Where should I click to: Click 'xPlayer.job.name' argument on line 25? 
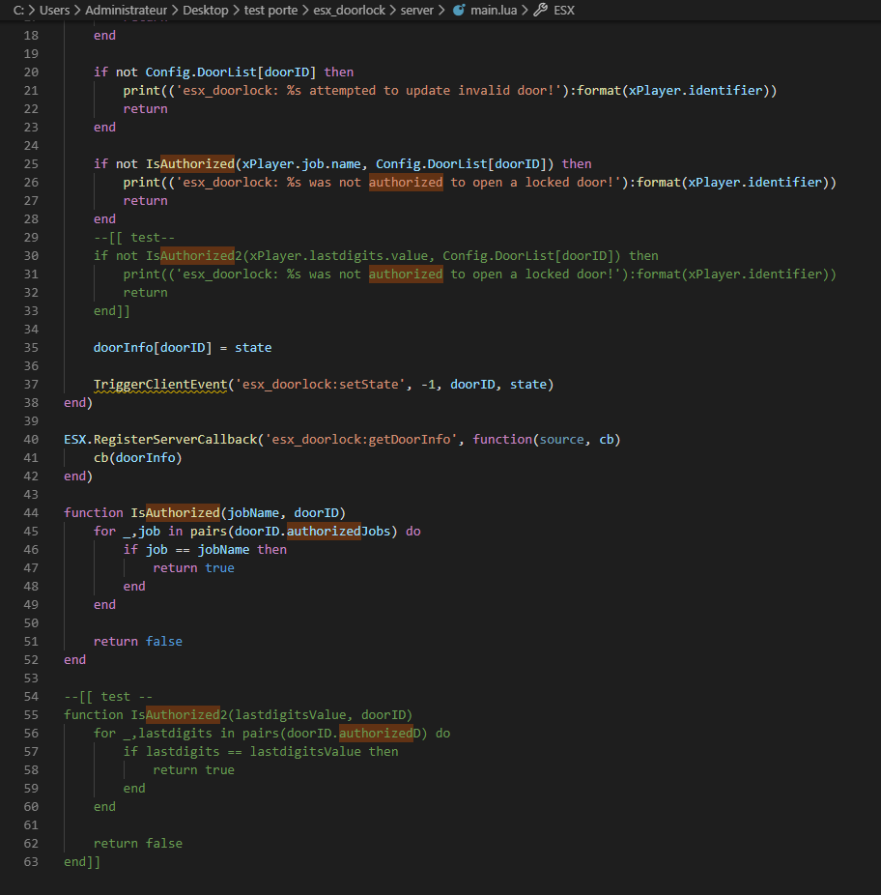click(x=301, y=163)
